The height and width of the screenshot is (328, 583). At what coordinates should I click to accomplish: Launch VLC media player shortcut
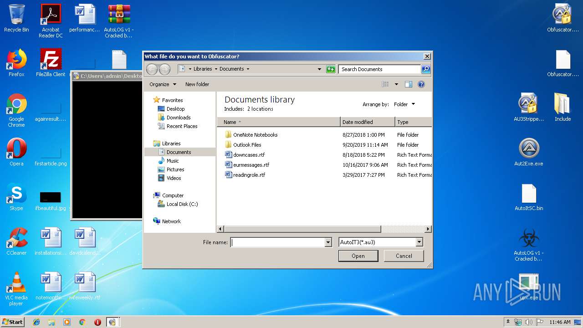[x=16, y=289]
